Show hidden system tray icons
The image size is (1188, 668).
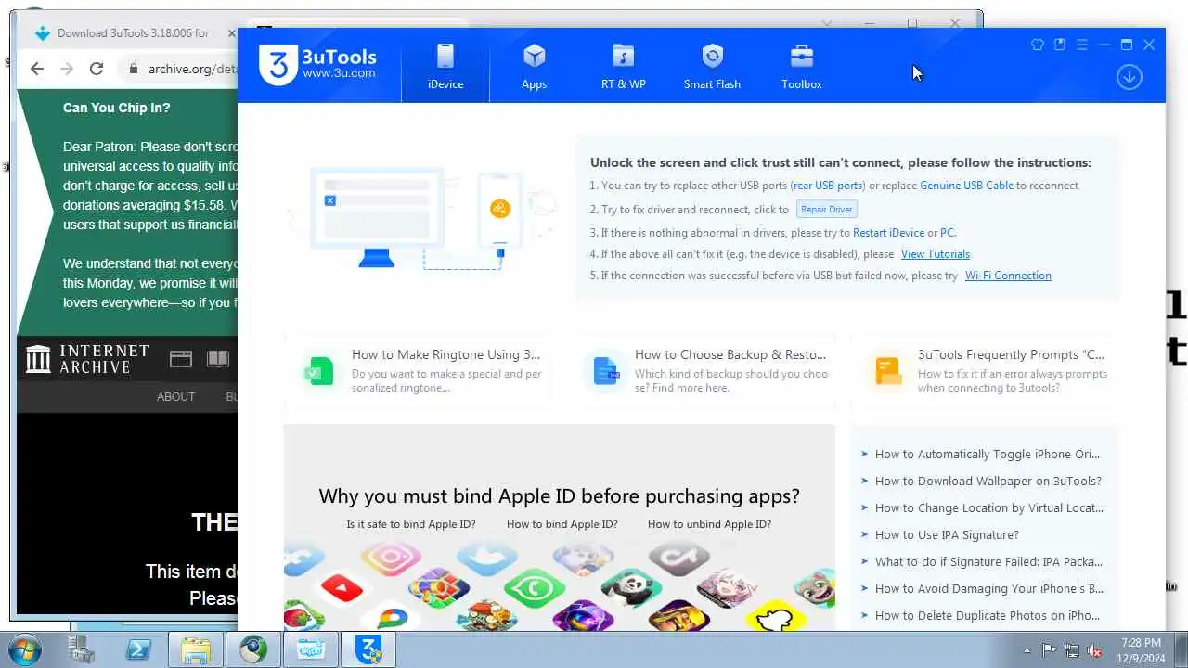[x=1027, y=650]
